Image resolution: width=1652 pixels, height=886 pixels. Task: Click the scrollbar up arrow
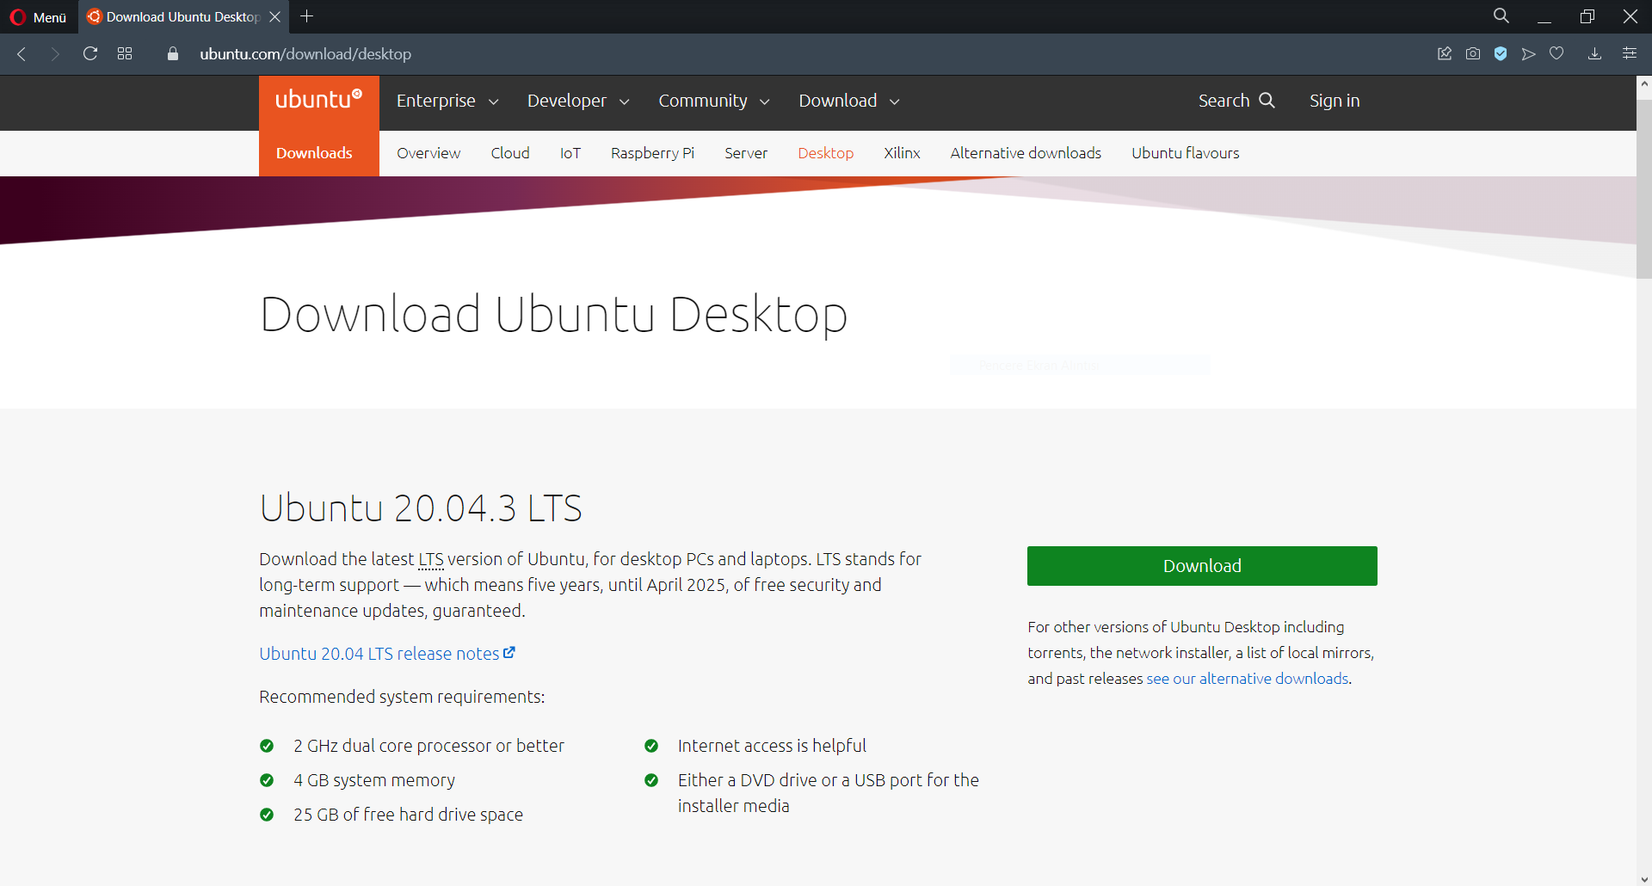click(1644, 83)
